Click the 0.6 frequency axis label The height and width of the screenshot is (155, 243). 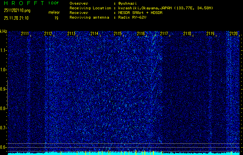tap(3, 147)
